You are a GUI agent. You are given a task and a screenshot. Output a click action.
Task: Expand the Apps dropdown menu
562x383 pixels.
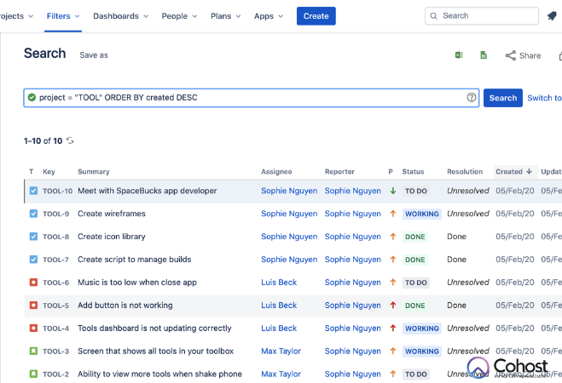[269, 15]
